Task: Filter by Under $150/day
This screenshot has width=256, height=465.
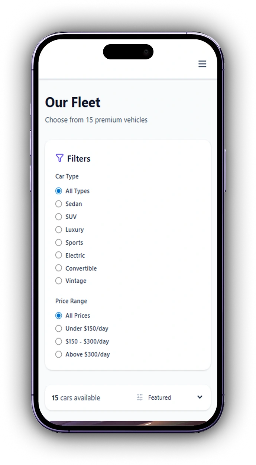Action: point(58,328)
